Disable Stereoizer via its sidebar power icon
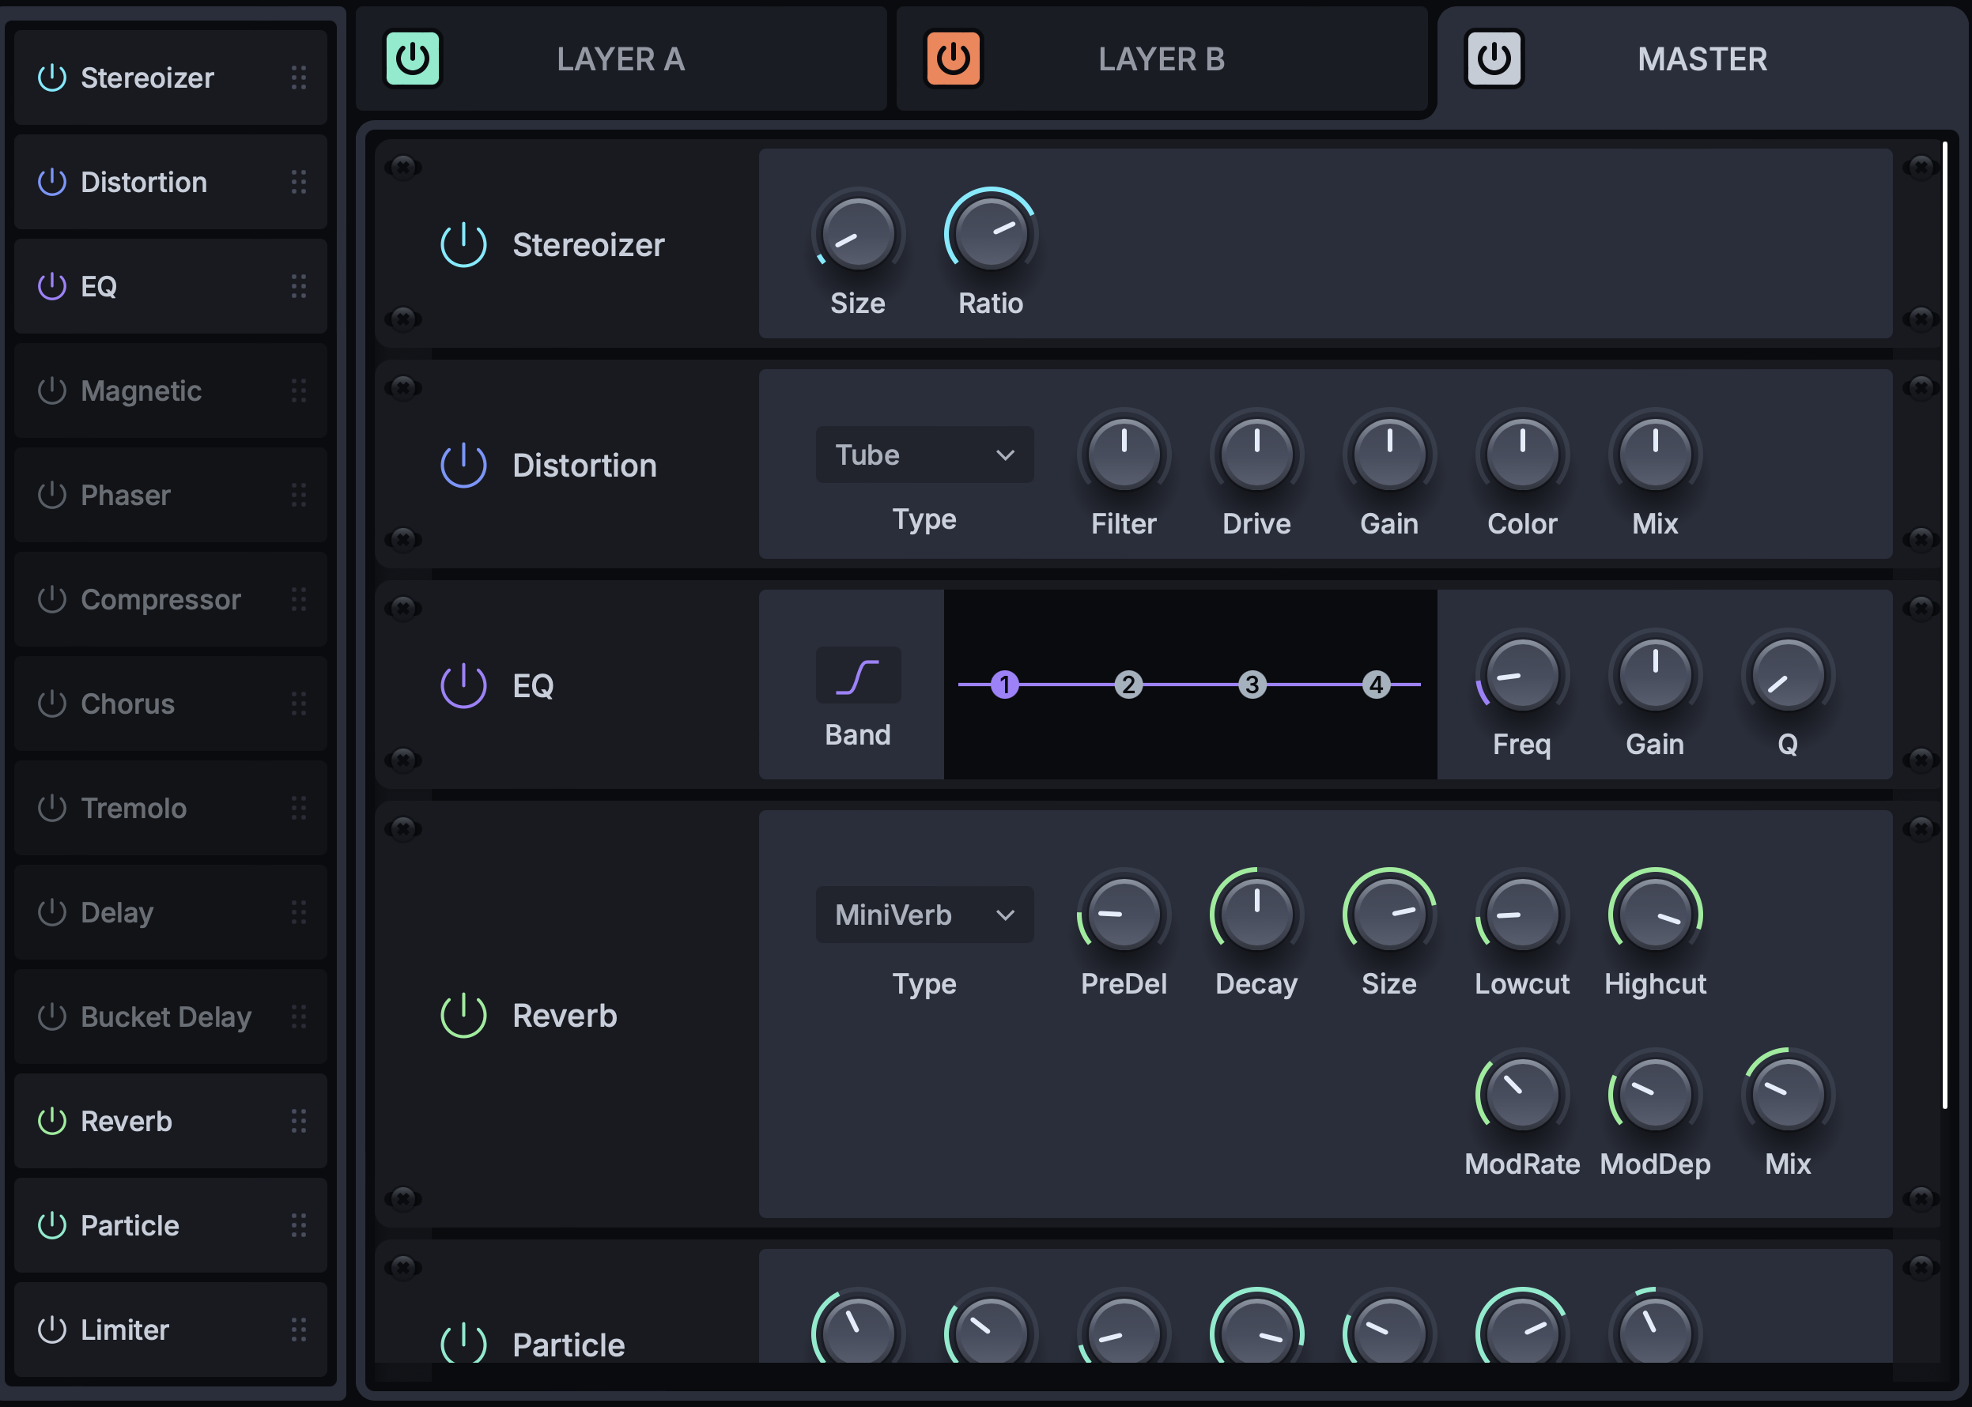Viewport: 1972px width, 1407px height. [x=52, y=78]
